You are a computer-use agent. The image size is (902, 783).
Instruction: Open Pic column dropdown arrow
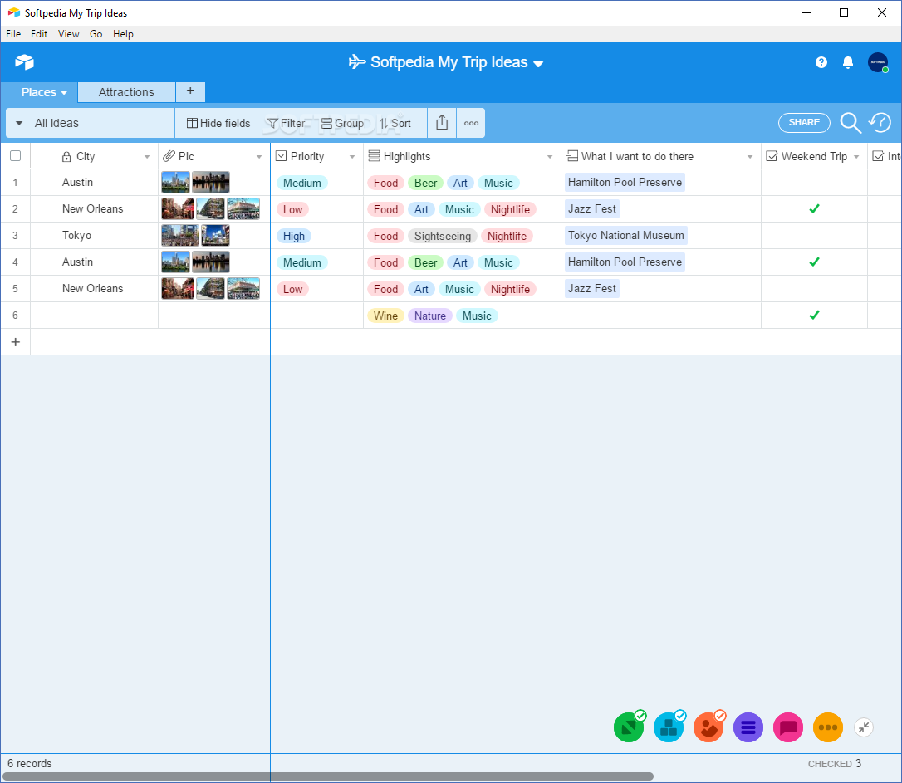[x=259, y=157]
